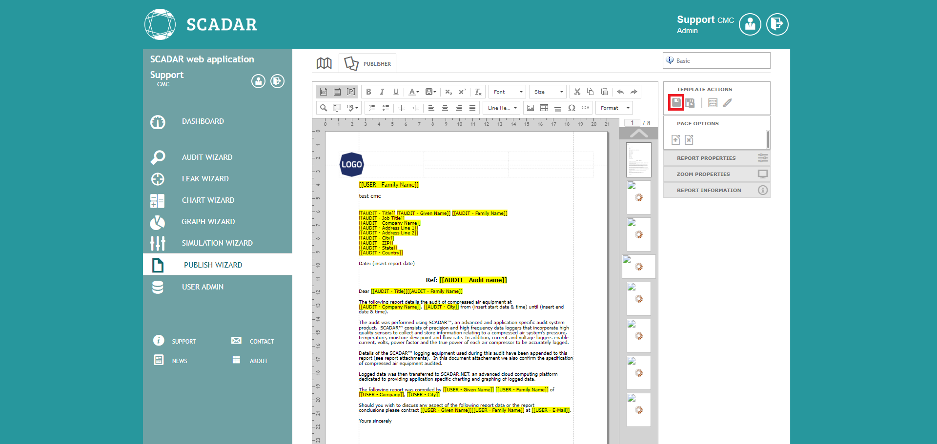Open SIMULATION WIZARD in sidebar
Screen dimensions: 937x444
point(218,243)
